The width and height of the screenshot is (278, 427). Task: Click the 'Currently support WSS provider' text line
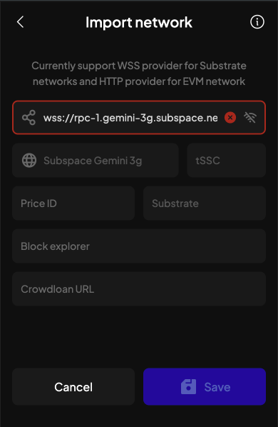139,66
